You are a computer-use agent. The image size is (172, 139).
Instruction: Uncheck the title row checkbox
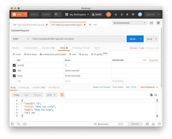click(14, 70)
